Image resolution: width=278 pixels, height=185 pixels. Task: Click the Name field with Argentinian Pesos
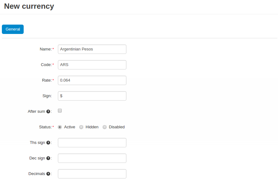[x=92, y=49]
